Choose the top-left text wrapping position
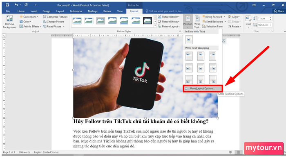 pos(189,56)
